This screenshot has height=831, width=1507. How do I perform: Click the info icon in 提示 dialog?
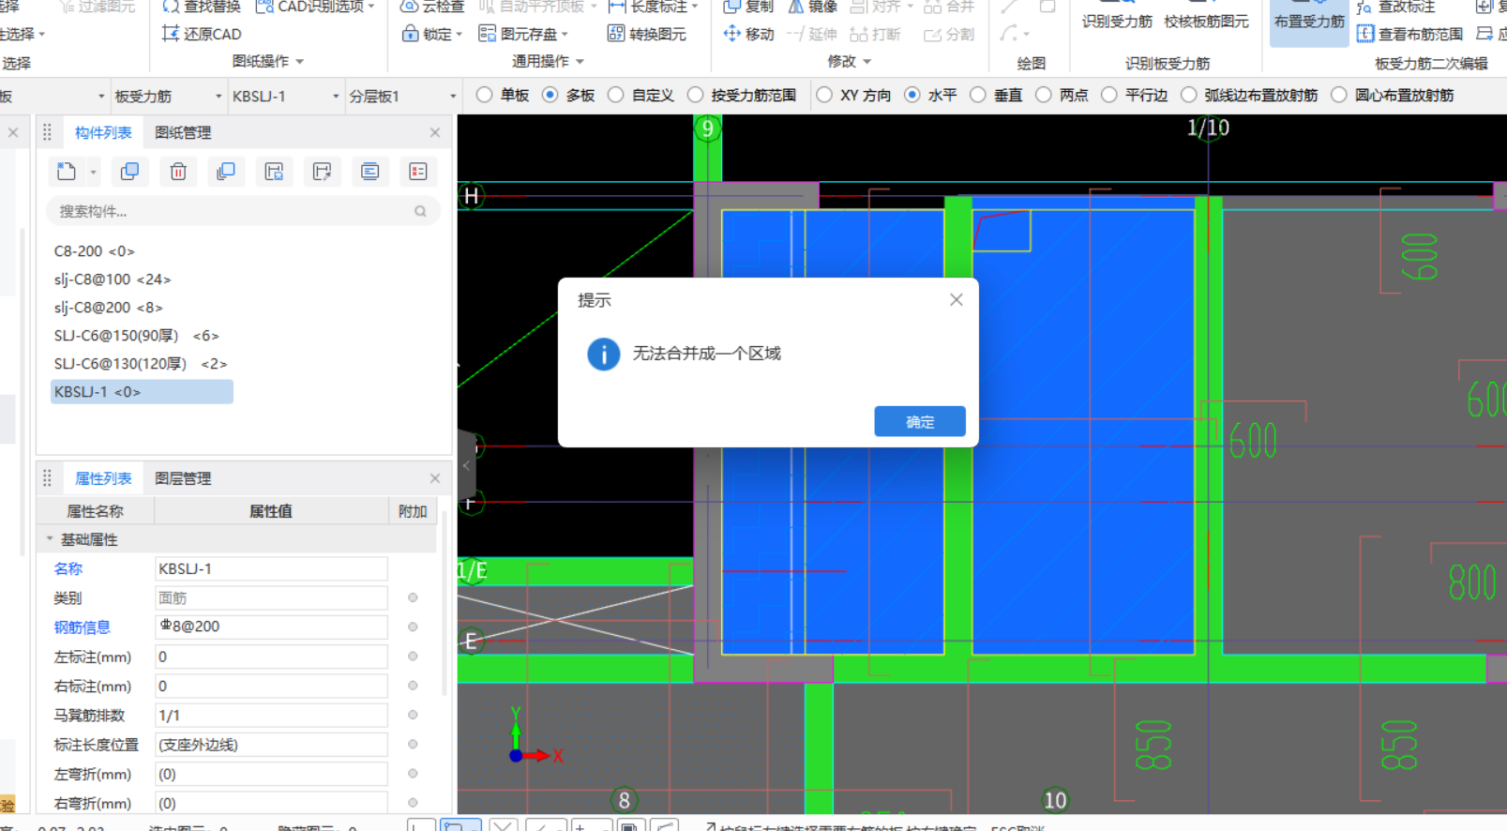coord(604,355)
